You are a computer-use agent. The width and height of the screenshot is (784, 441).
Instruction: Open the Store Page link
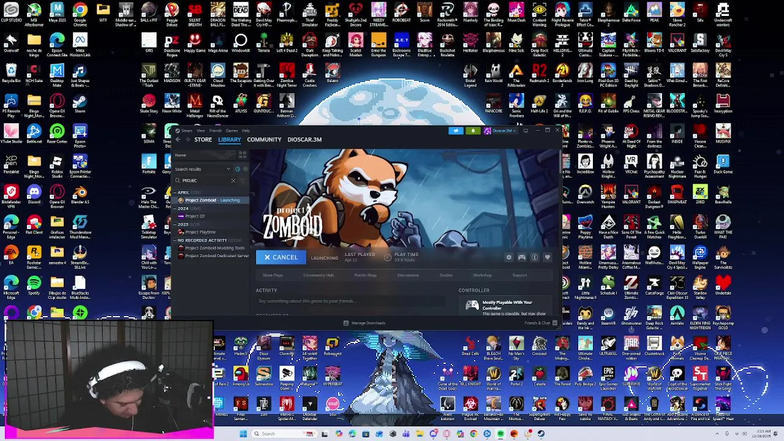[x=273, y=275]
